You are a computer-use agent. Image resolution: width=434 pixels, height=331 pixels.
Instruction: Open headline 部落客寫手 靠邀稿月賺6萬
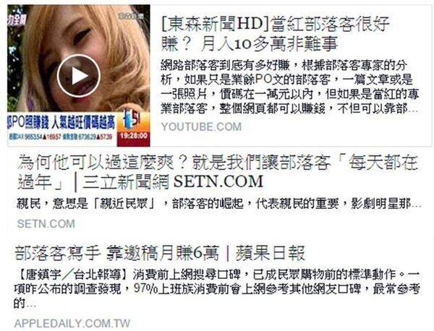160,252
